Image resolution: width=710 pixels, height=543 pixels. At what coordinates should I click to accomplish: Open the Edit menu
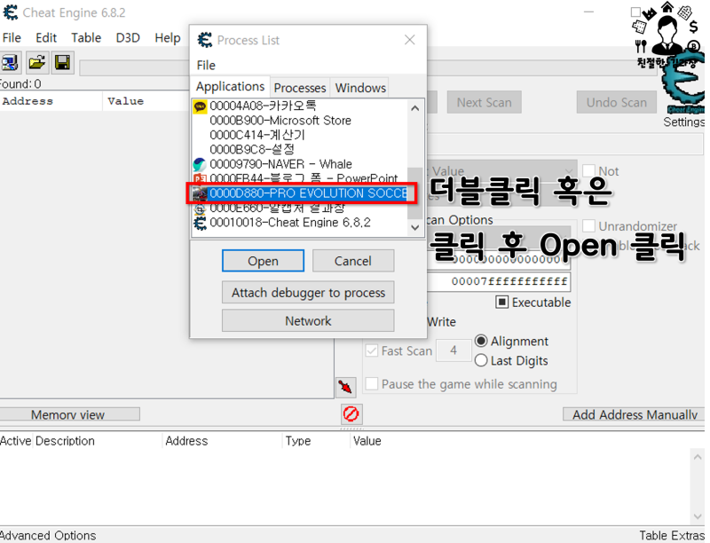click(46, 37)
